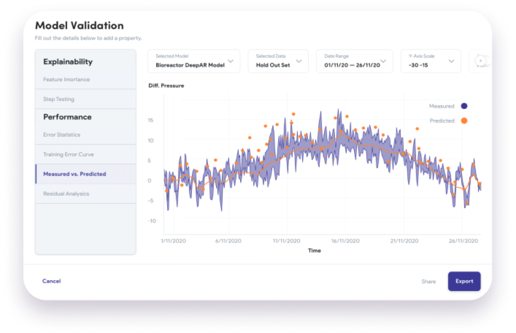This screenshot has width=516, height=333.
Task: Open Training Error Curve view
Action: [x=69, y=154]
